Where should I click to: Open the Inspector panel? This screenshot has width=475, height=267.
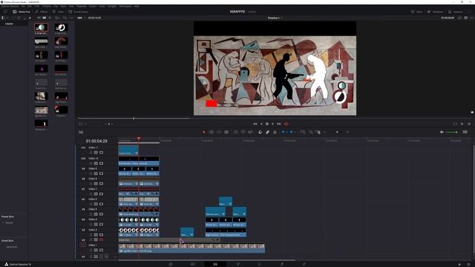click(455, 12)
